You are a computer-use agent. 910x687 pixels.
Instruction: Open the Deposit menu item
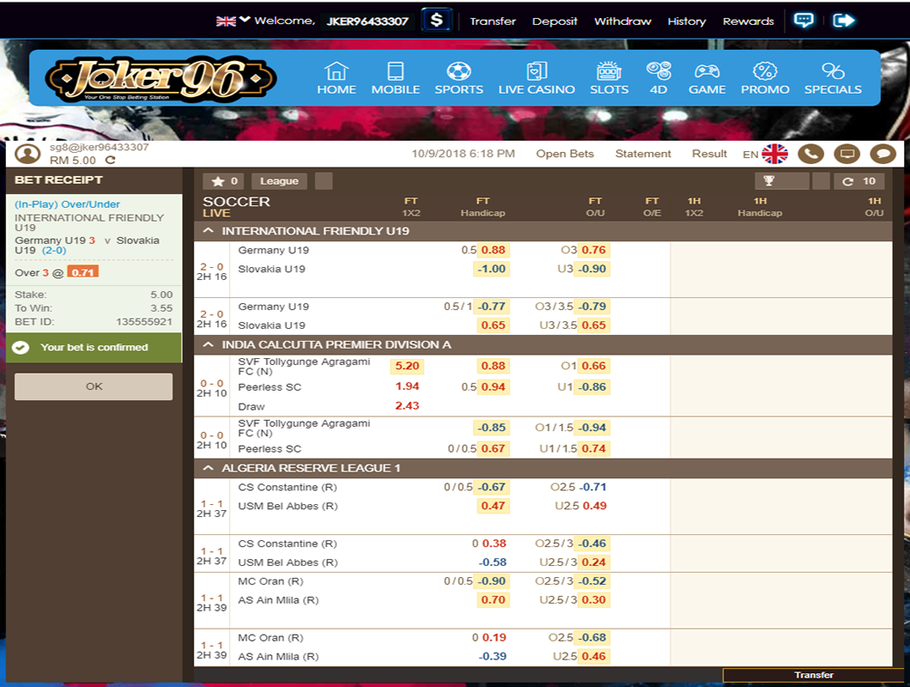(x=555, y=21)
